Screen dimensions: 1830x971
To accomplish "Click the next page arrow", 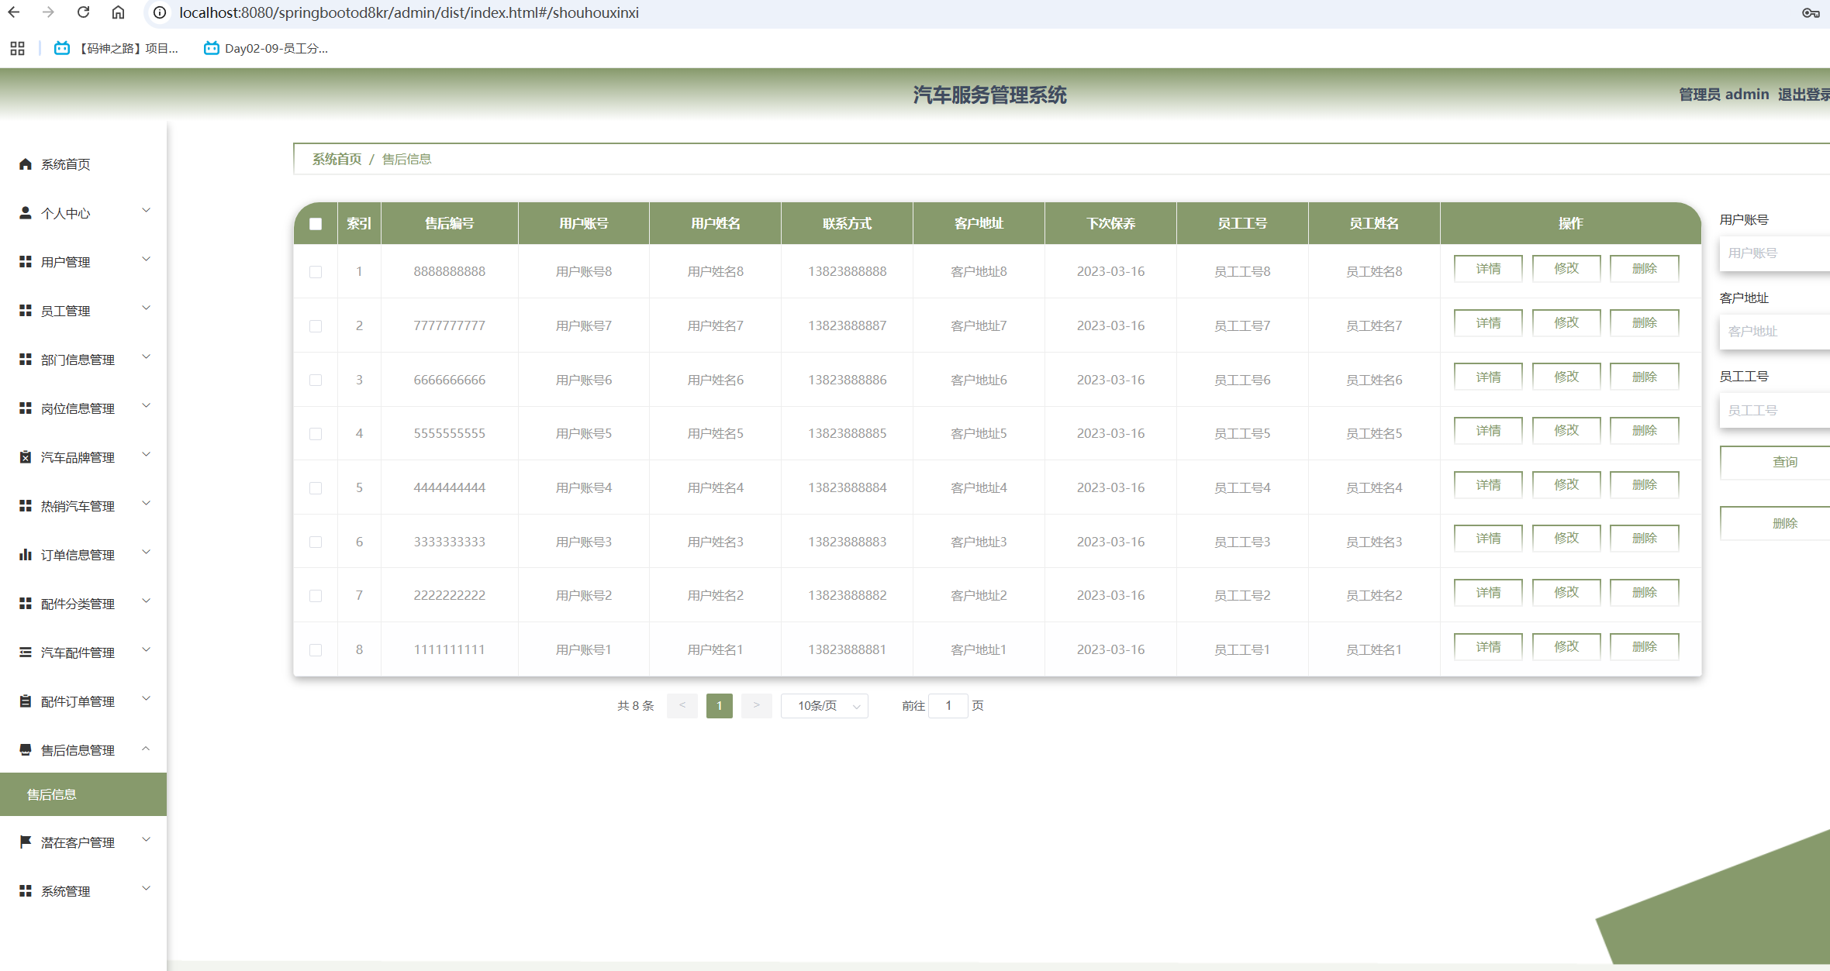I will [756, 706].
